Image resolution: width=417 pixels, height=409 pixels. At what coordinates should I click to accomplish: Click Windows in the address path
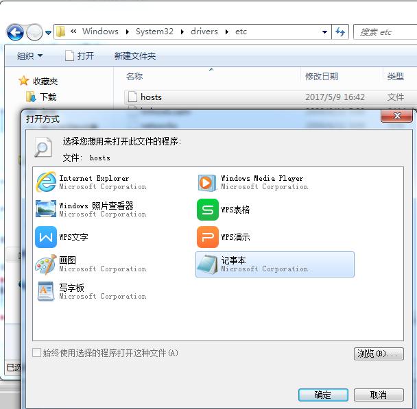coord(100,32)
